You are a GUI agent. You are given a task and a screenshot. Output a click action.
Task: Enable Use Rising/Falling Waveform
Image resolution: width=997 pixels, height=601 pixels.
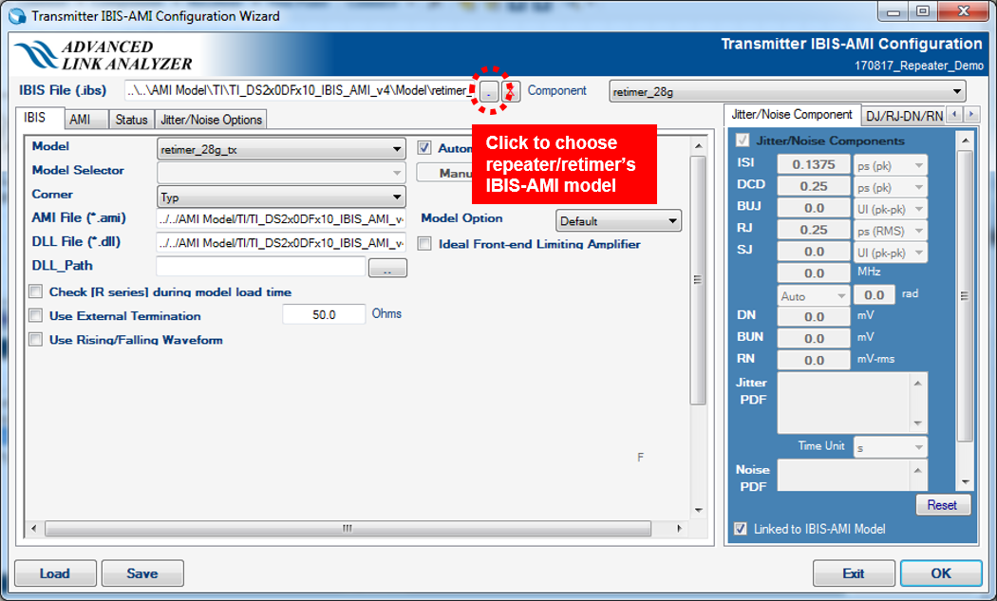click(x=36, y=340)
